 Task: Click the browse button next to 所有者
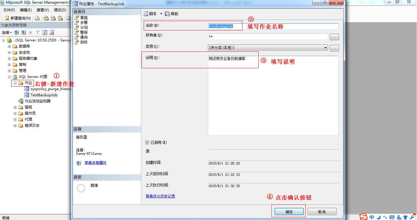coord(334,37)
